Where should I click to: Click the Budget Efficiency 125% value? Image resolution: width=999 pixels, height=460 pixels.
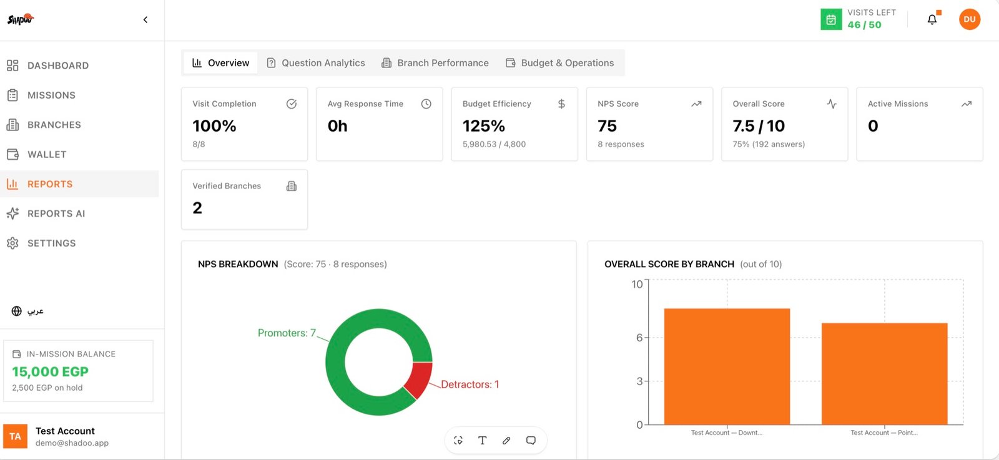point(484,126)
